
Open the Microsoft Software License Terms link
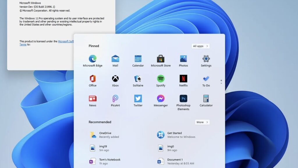click(67, 41)
